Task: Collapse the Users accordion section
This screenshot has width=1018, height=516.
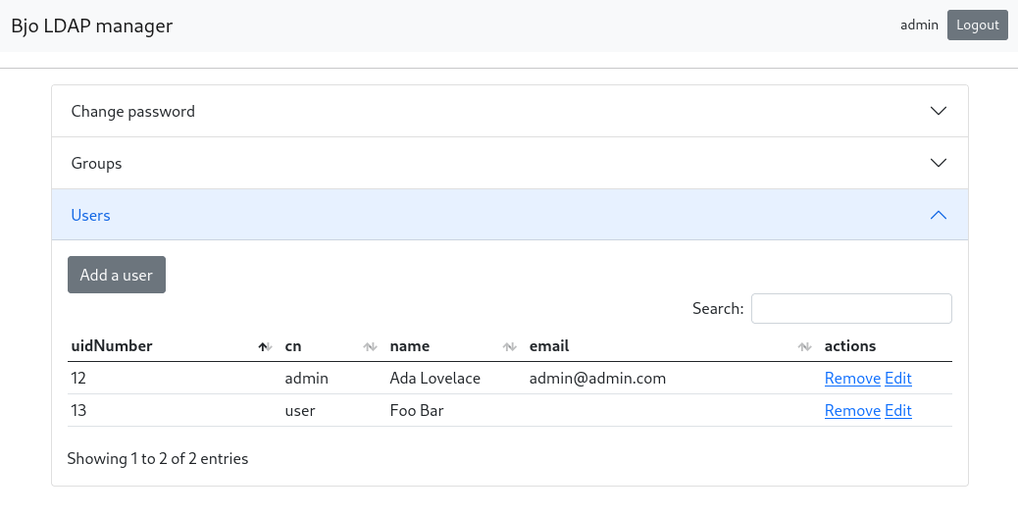Action: pos(510,215)
